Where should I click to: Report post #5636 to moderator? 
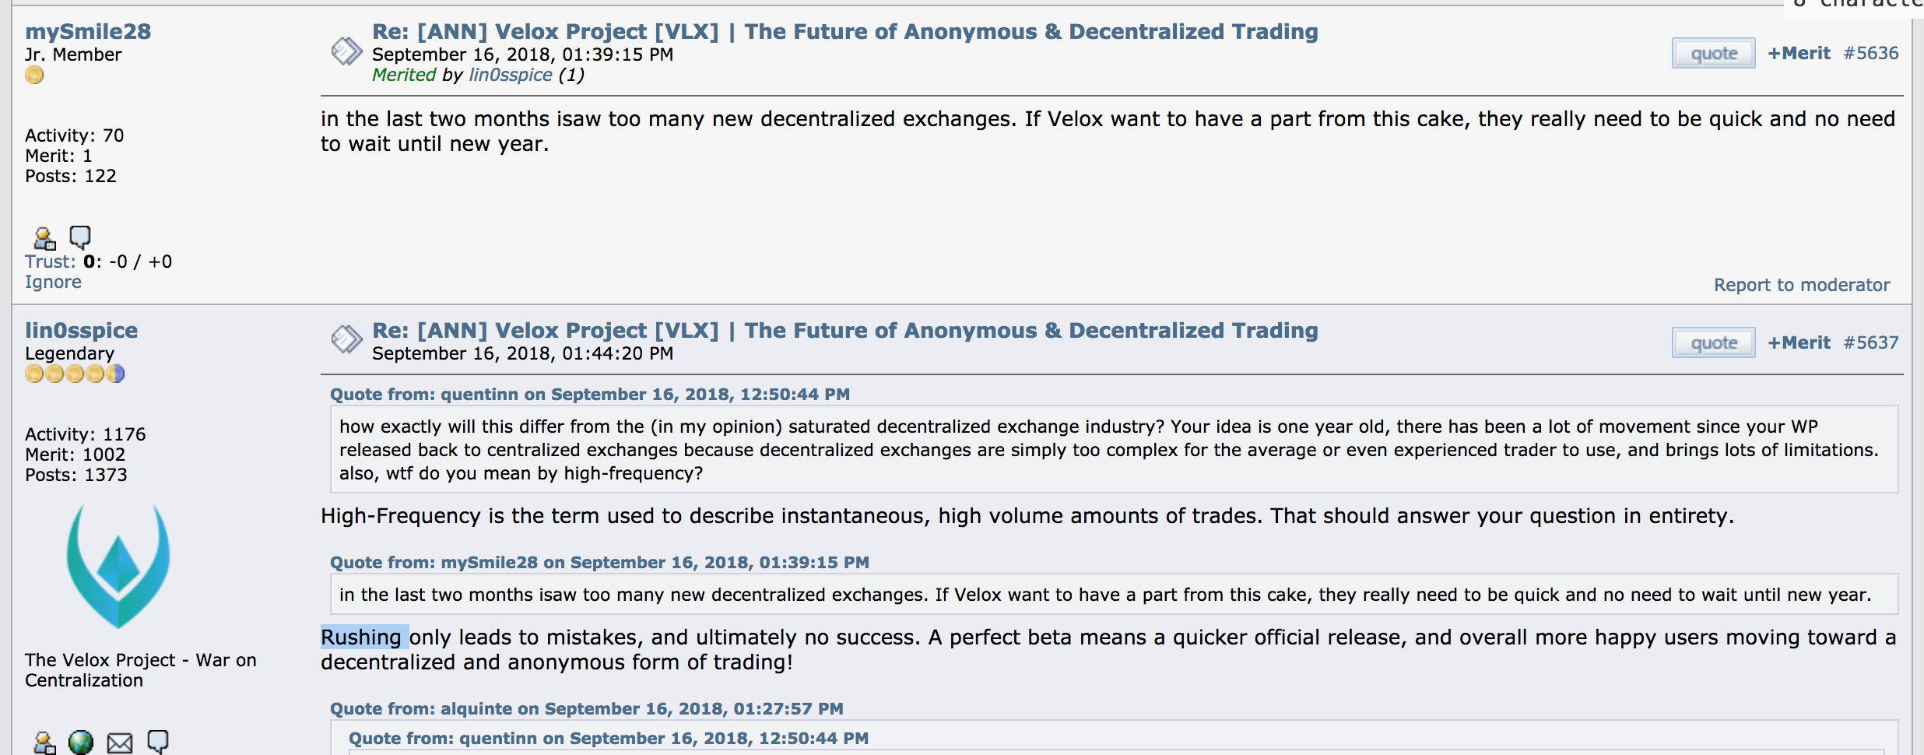[1802, 285]
